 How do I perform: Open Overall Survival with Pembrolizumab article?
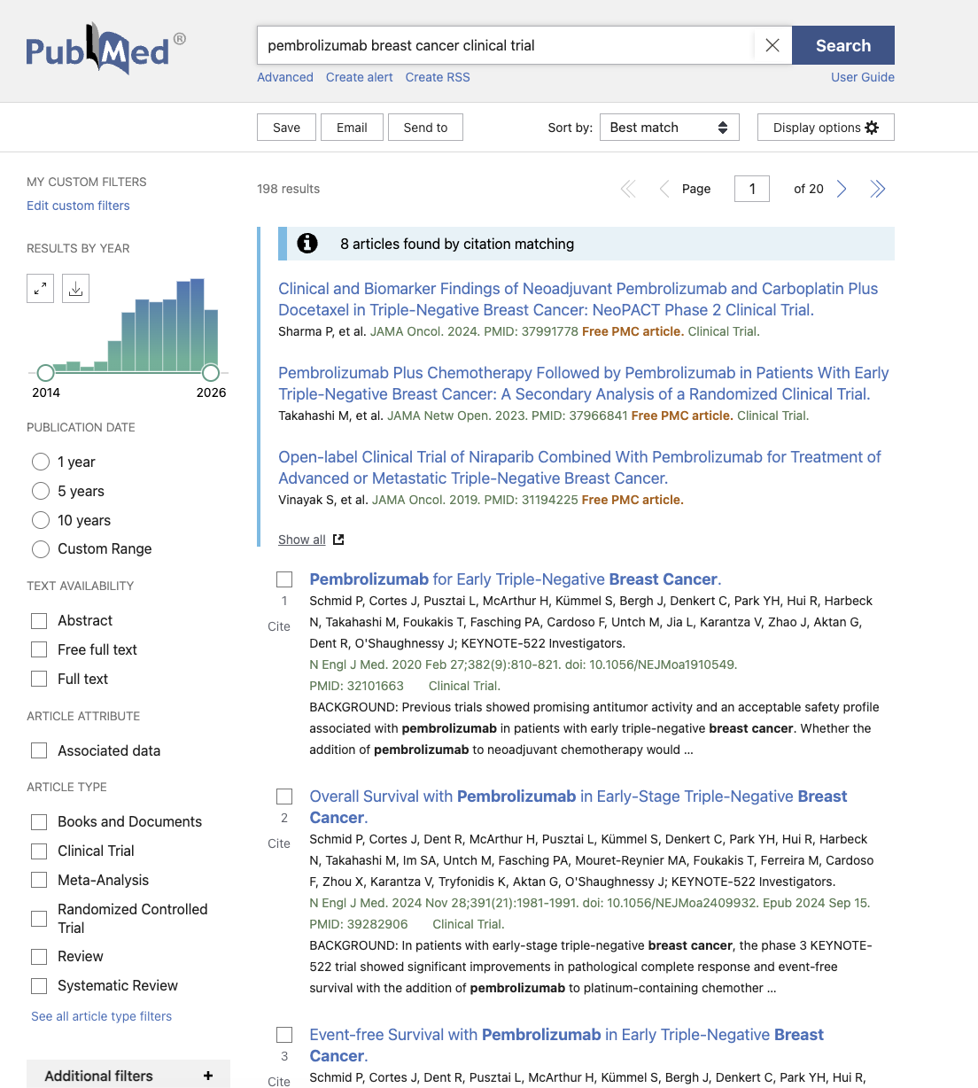tap(578, 807)
